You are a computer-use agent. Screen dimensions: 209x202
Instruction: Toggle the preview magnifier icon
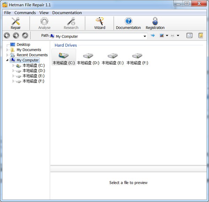pyautogui.click(x=189, y=35)
